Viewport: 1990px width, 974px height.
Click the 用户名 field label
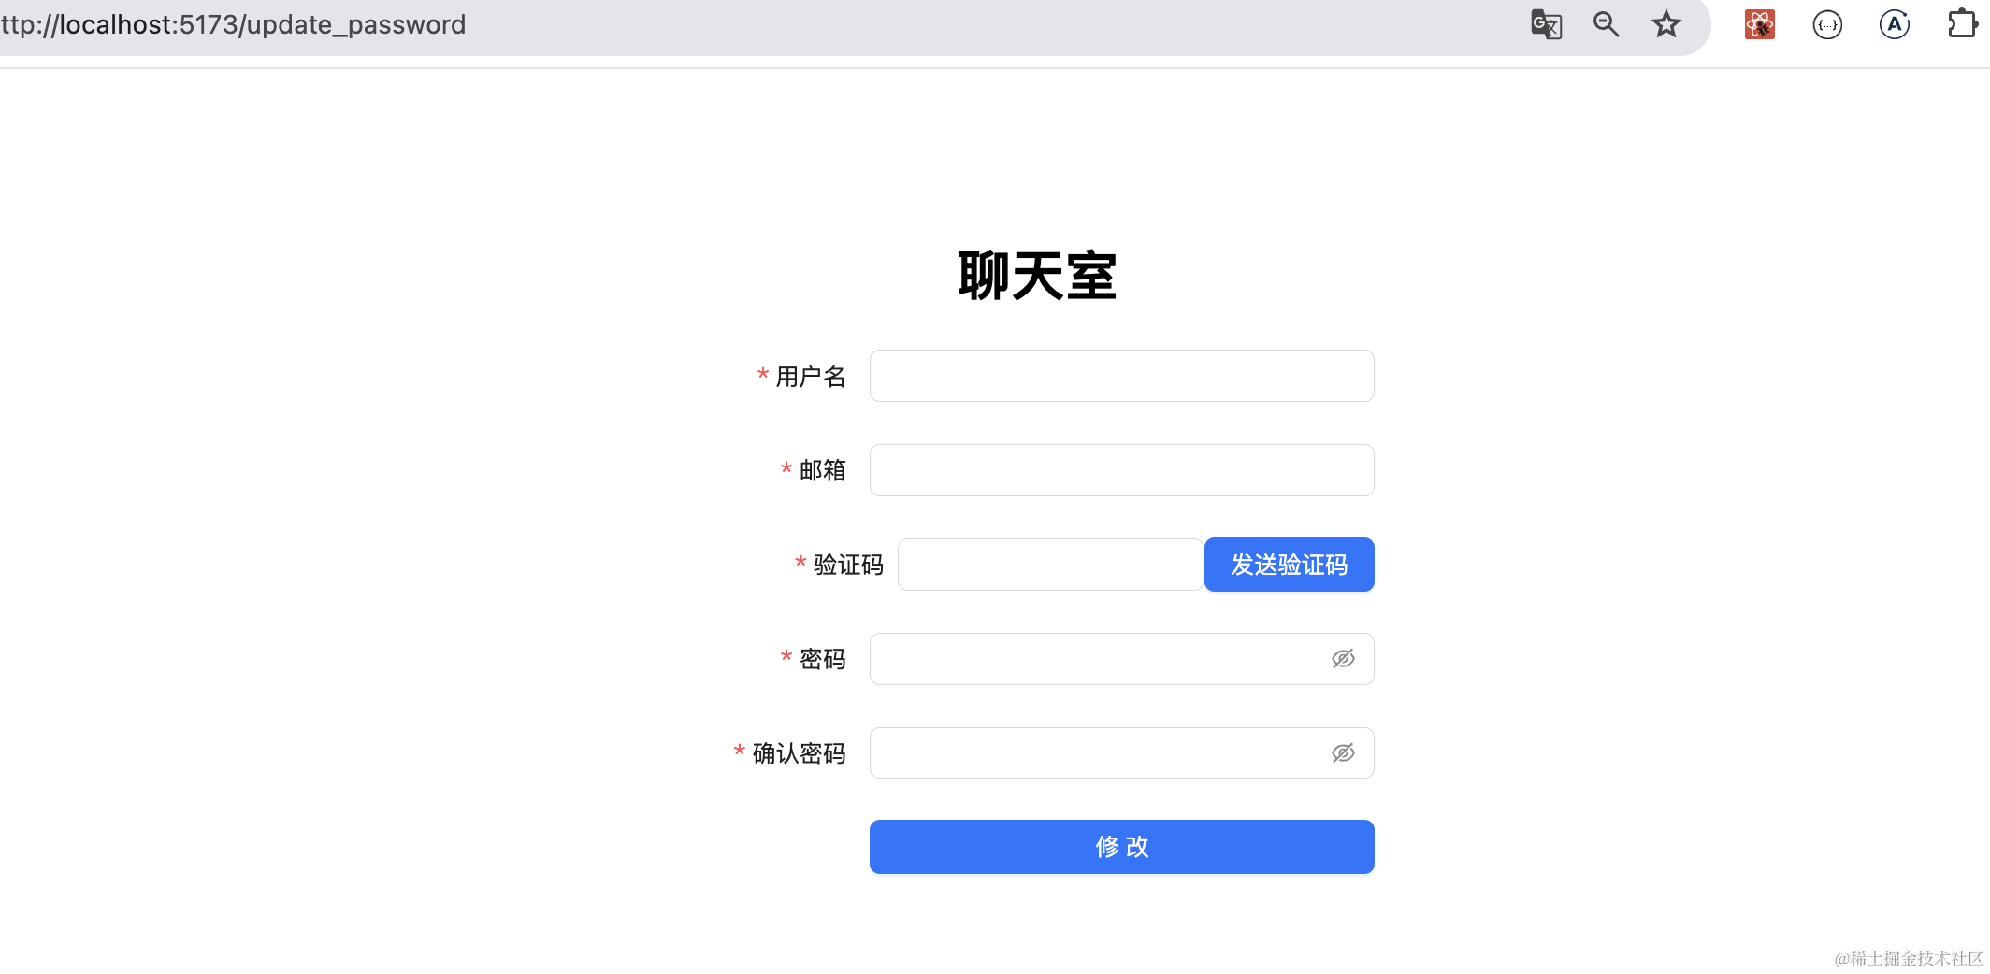click(810, 377)
